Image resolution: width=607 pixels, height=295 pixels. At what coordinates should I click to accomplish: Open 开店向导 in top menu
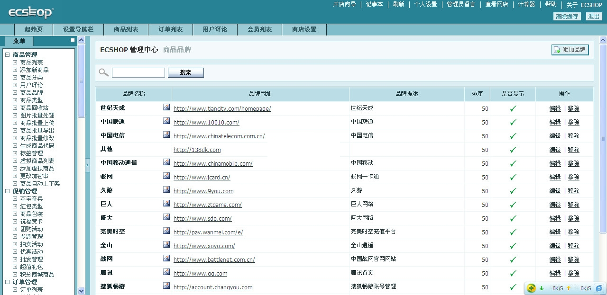click(344, 4)
